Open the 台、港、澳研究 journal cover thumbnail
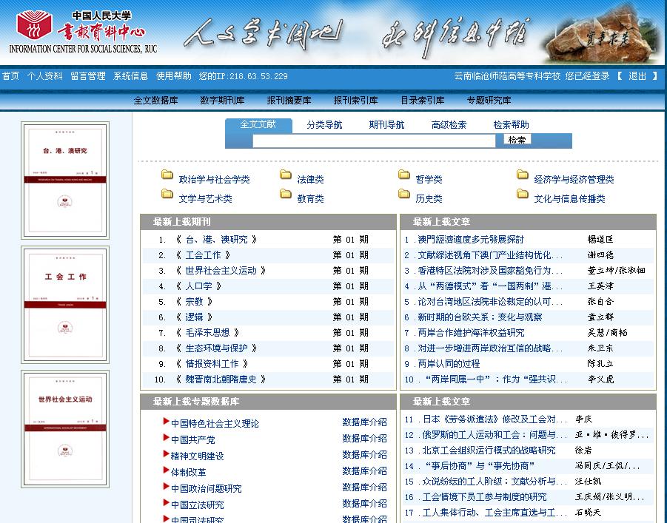Viewport: 667px width, 523px height. click(x=65, y=180)
